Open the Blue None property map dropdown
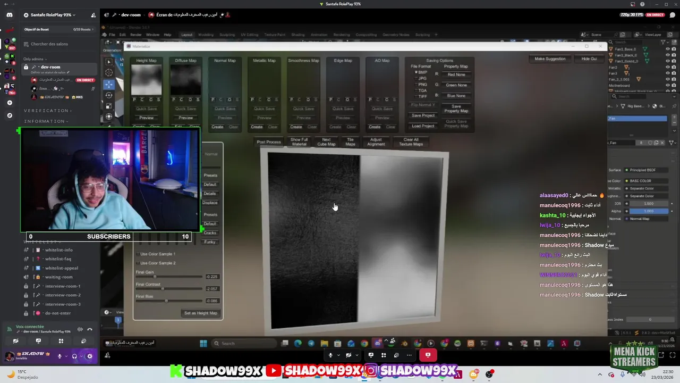The height and width of the screenshot is (383, 680). coord(456,96)
